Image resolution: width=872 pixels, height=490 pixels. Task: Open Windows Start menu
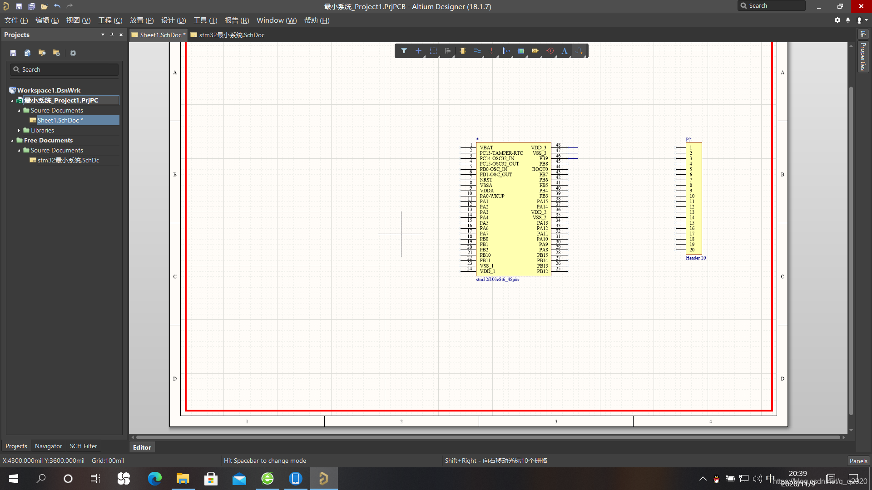click(x=13, y=479)
